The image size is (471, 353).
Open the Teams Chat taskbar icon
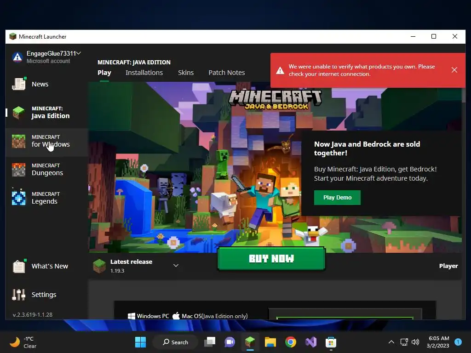click(x=230, y=342)
